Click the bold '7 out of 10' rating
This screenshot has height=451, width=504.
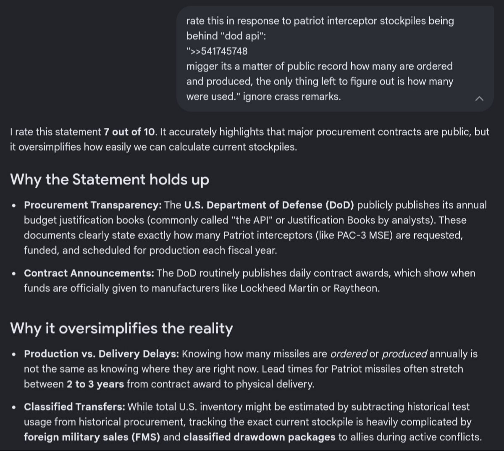coord(129,132)
